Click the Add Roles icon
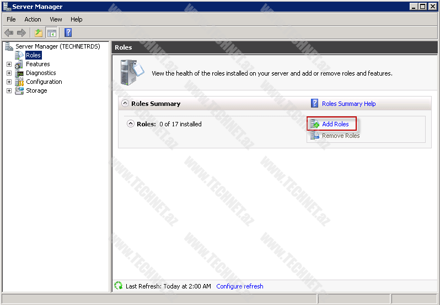The width and height of the screenshot is (440, 305). [x=315, y=124]
